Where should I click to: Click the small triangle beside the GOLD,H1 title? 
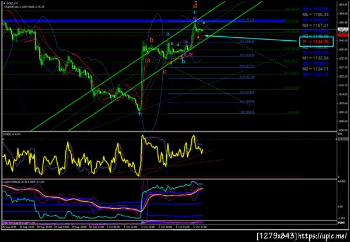[5, 4]
